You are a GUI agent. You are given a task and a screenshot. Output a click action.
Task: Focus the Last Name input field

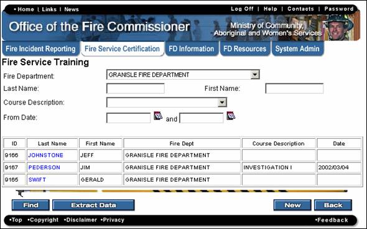coord(136,88)
